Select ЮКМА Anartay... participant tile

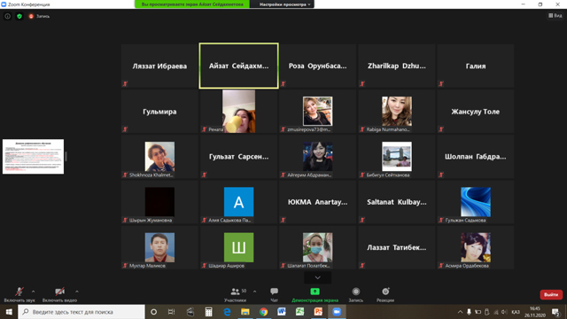click(317, 202)
